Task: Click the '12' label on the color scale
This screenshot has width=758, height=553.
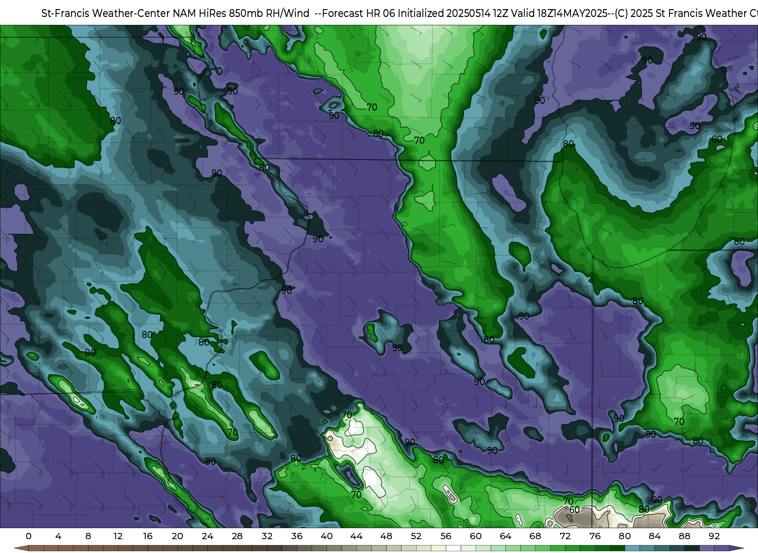Action: pos(118,536)
